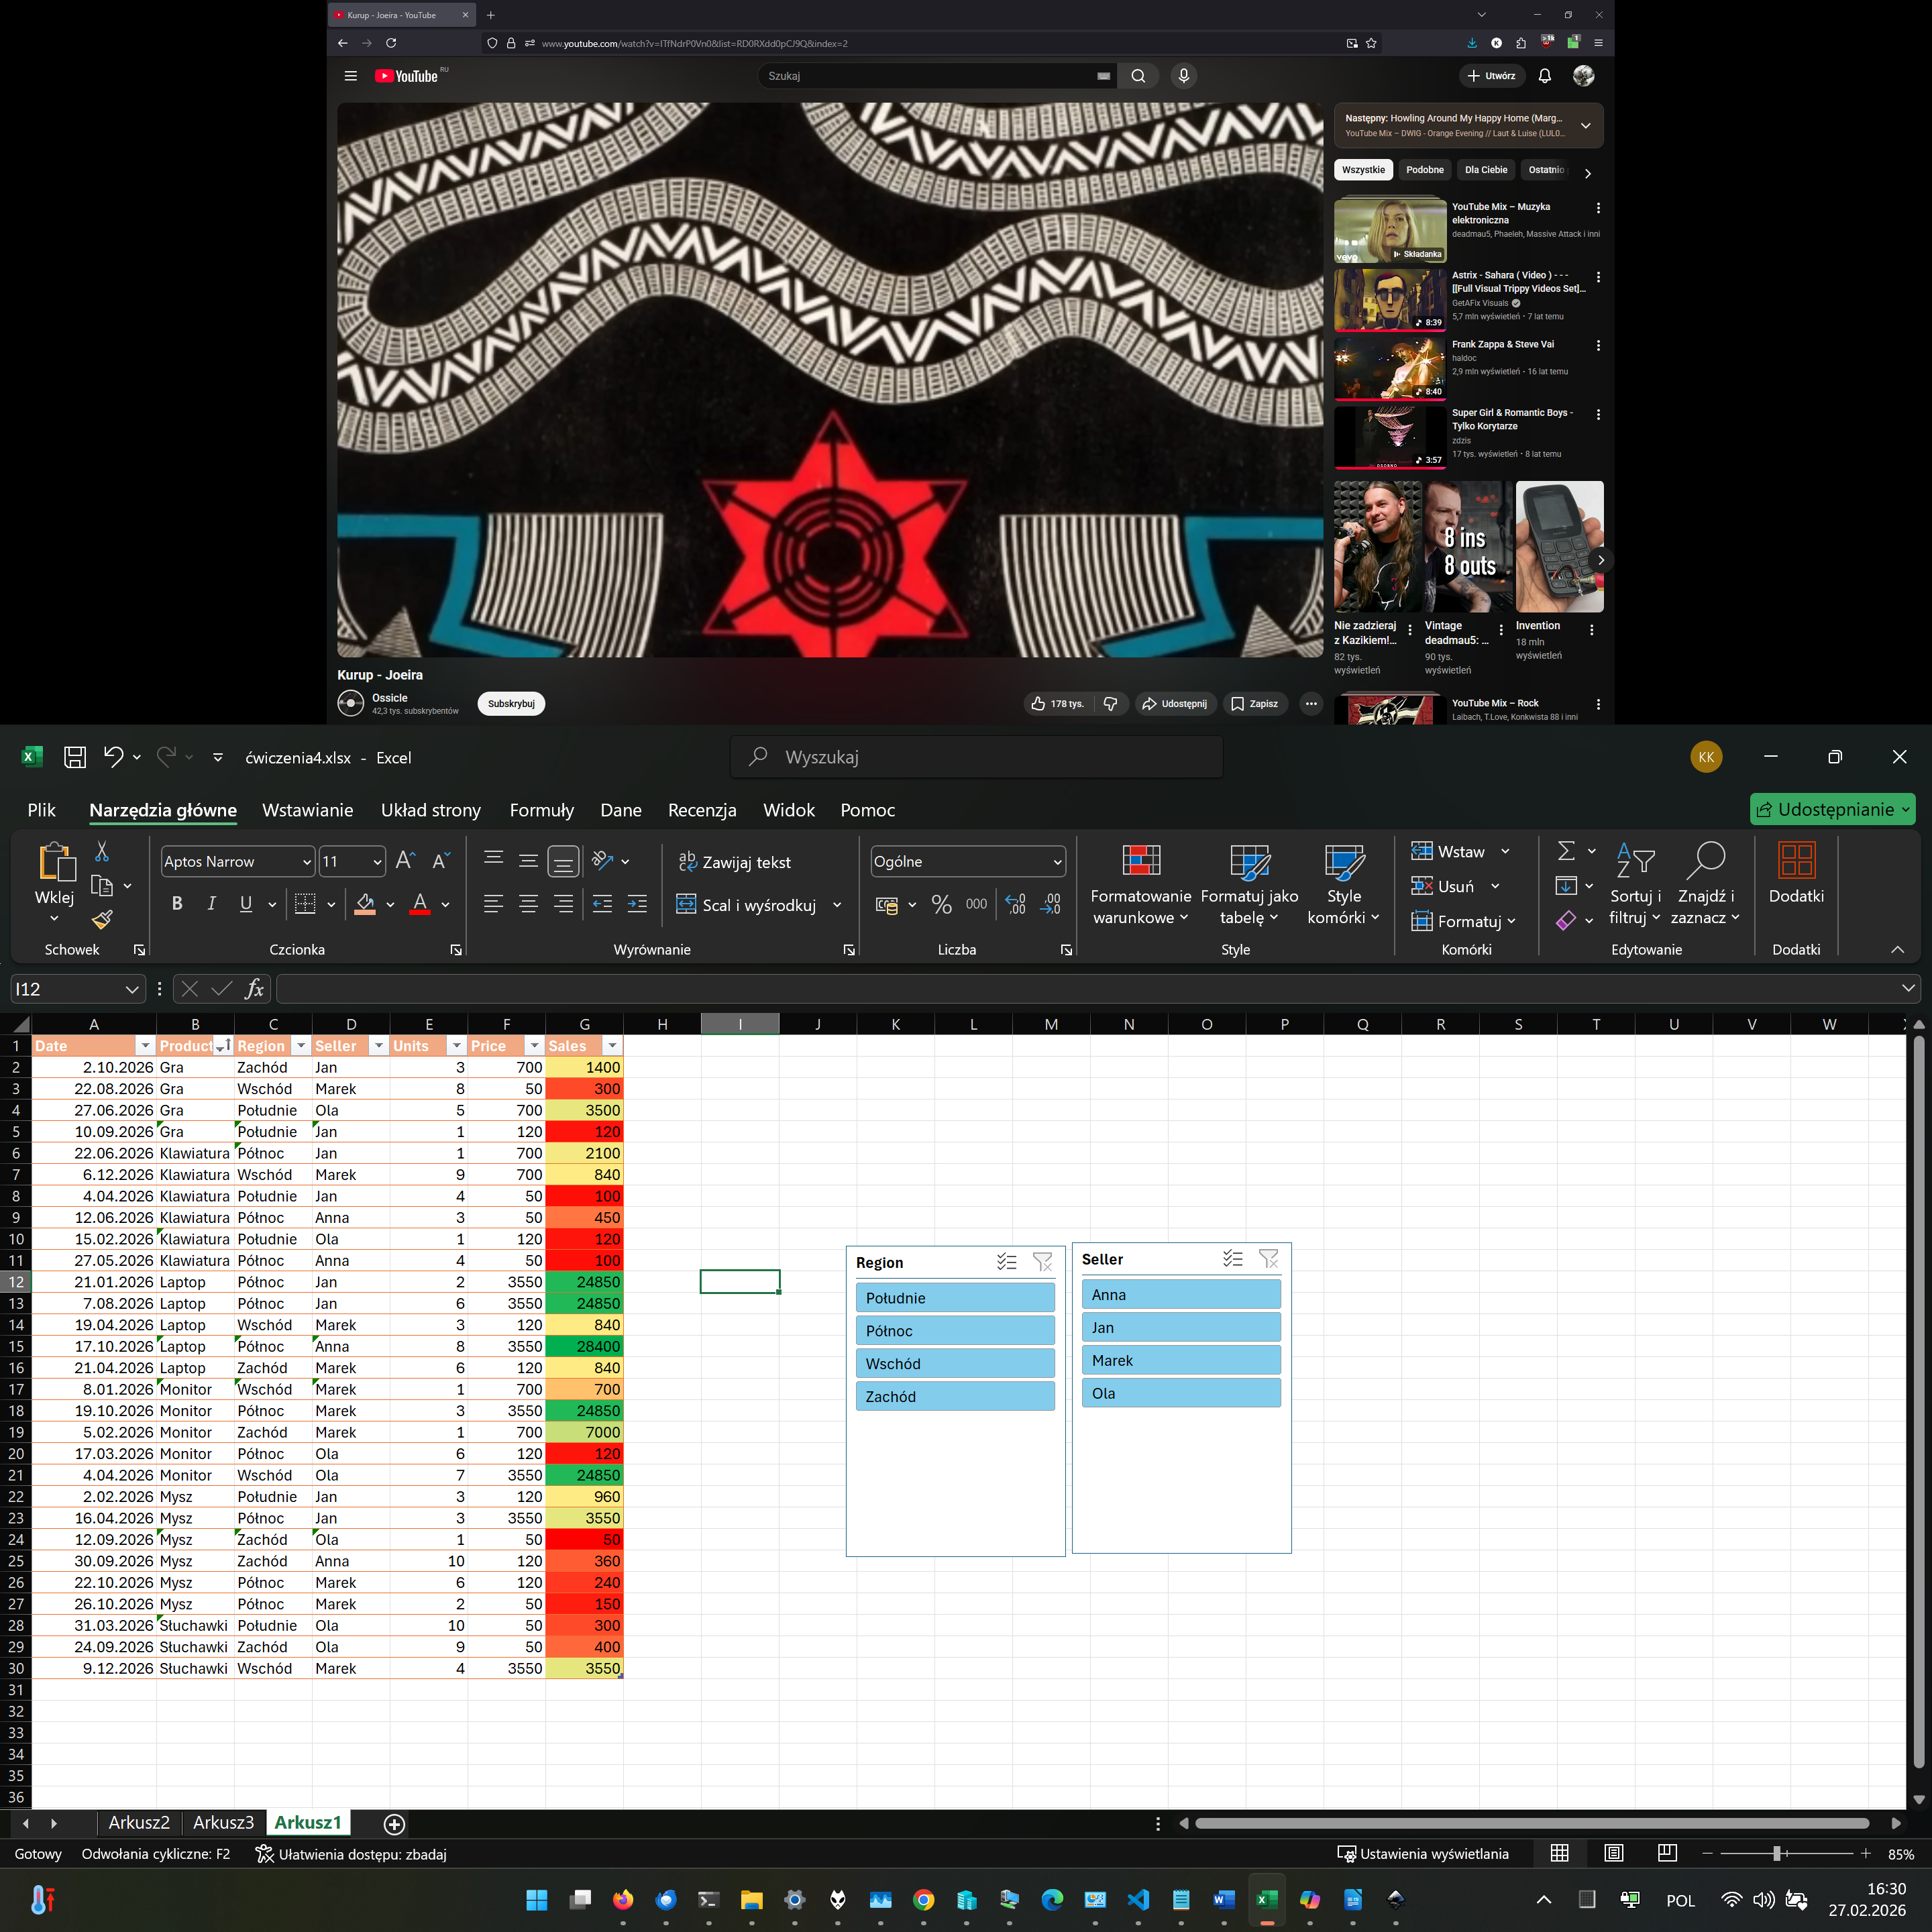
Task: Click the YouTube dislike thumbs-down icon
Action: tap(1110, 704)
